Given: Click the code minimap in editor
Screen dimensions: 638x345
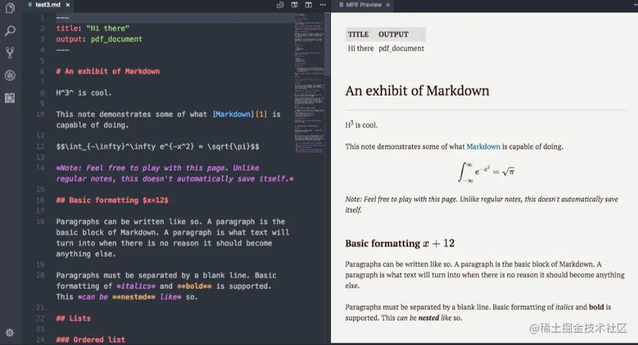Looking at the screenshot, I should click(x=310, y=83).
